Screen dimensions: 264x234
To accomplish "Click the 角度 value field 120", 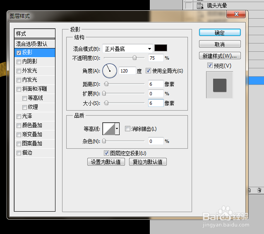I will pos(127,71).
